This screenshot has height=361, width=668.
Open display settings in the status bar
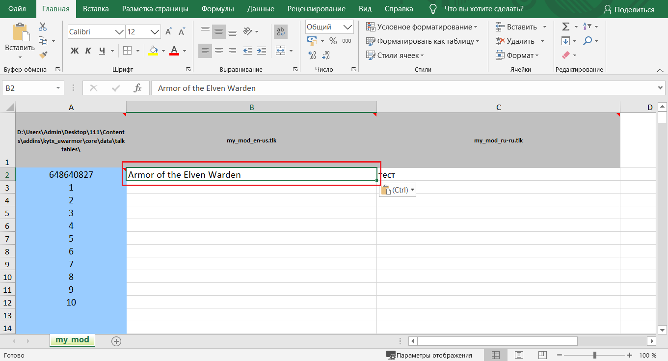pos(429,355)
